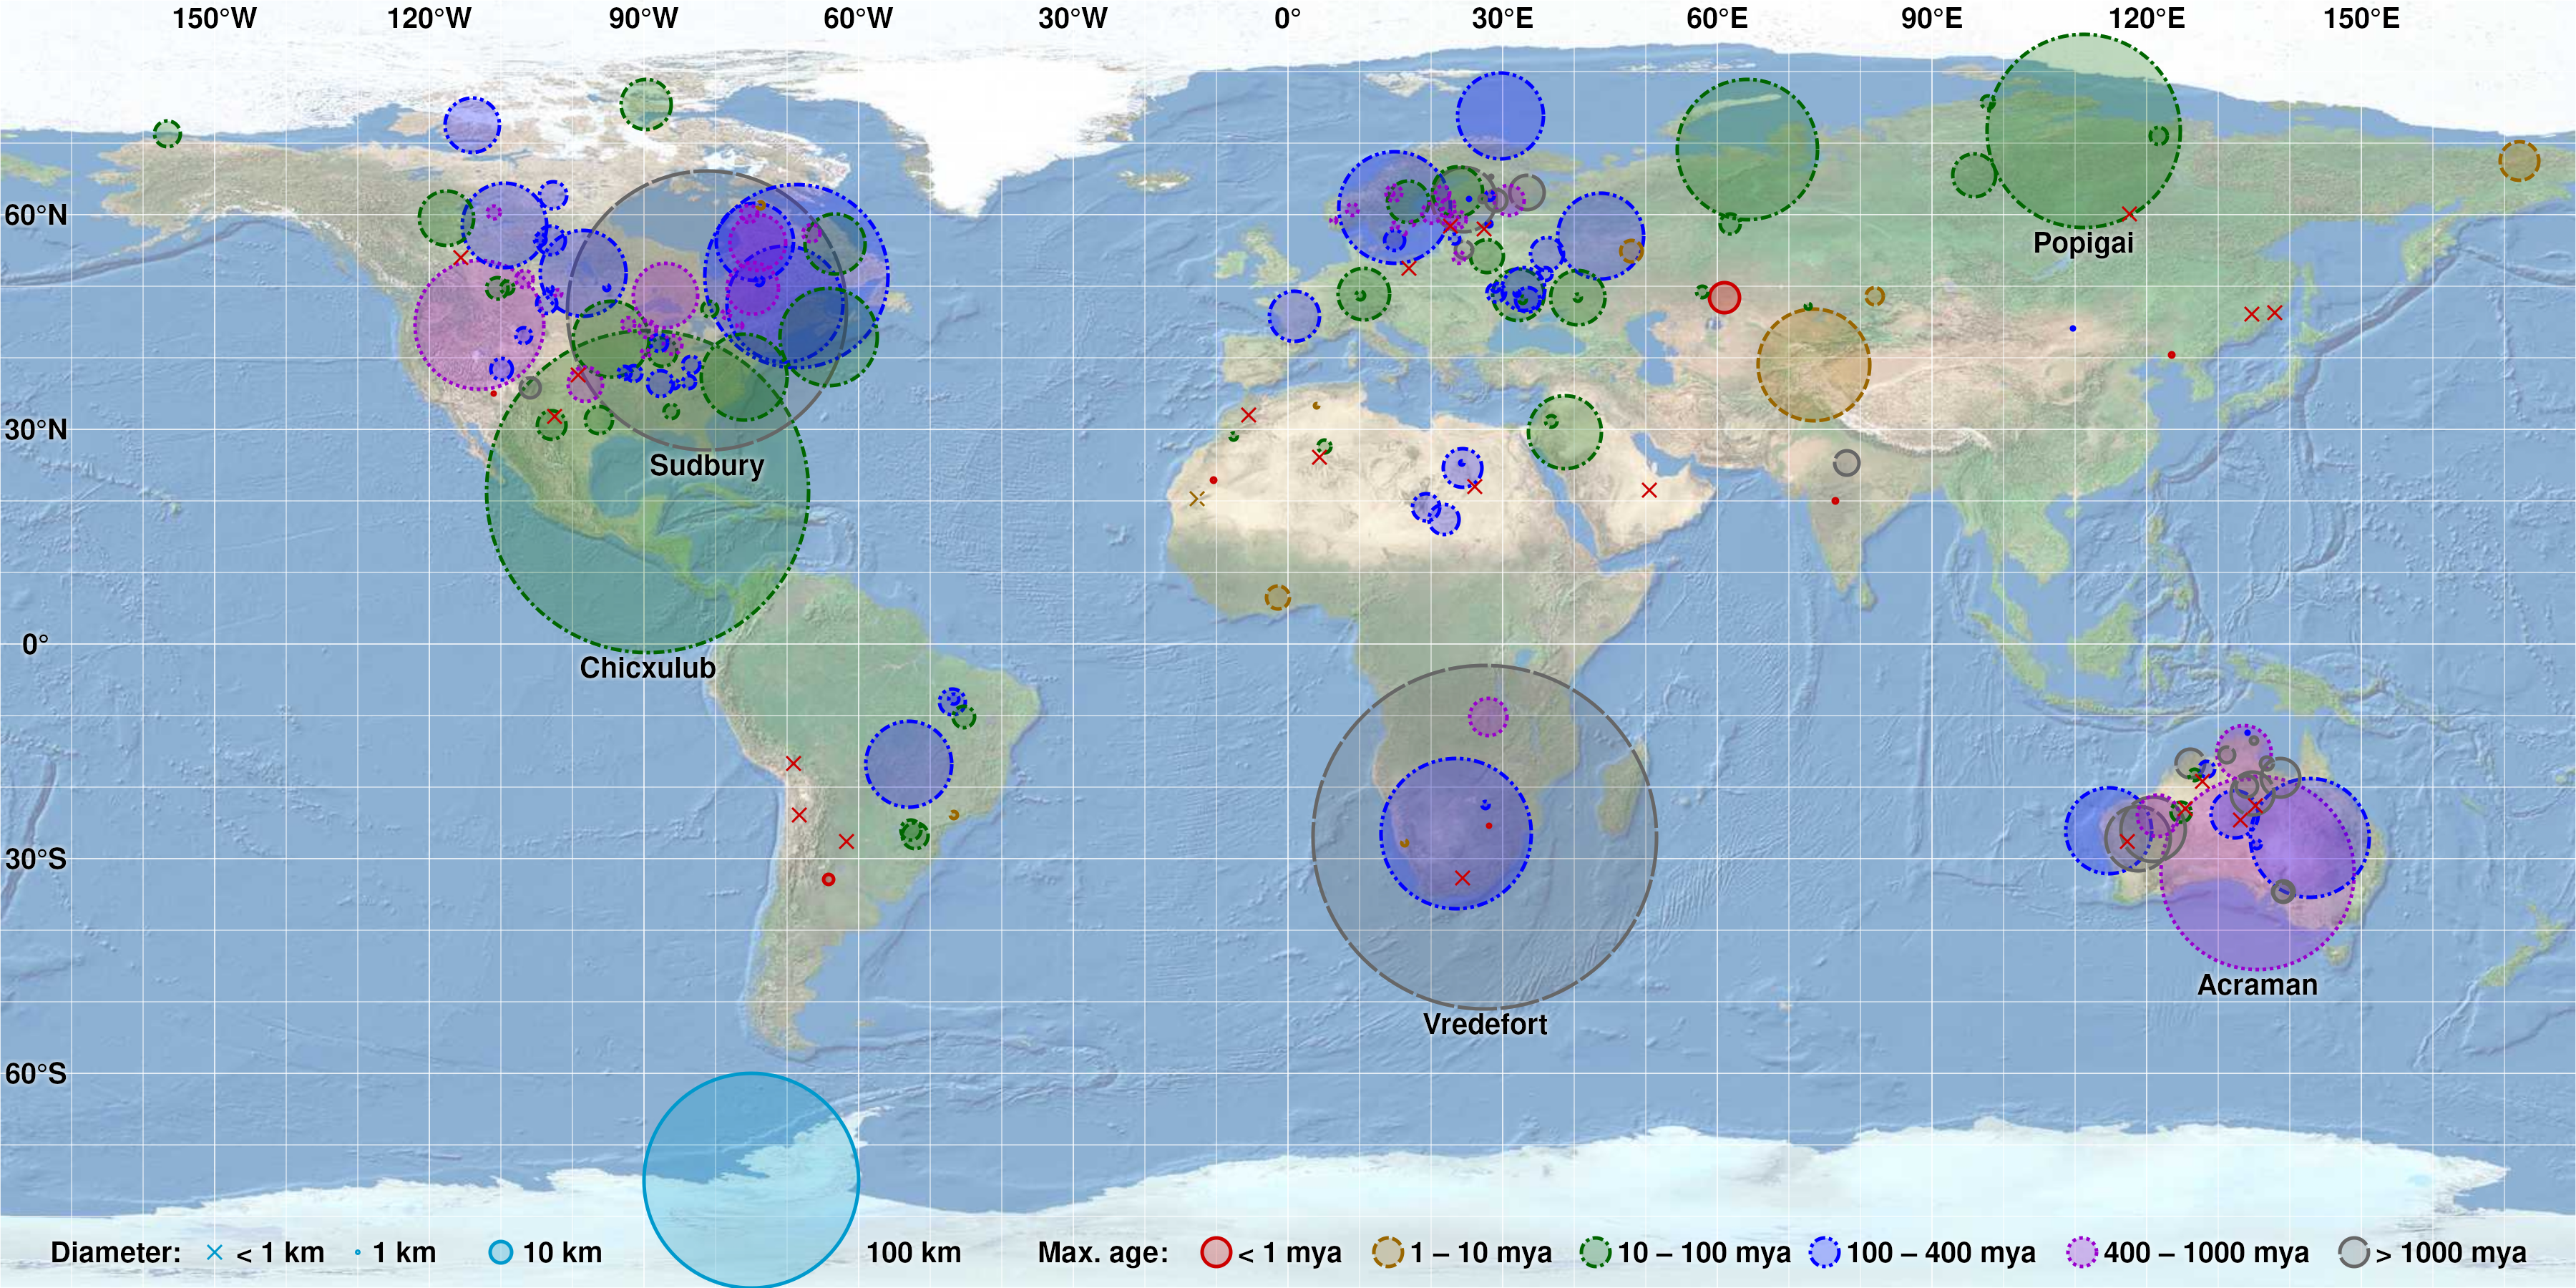This screenshot has width=2576, height=1288.
Task: Click the '90°W' longitude label
Action: point(644,18)
